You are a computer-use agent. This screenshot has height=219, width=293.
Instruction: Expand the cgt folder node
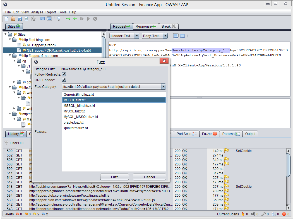(15, 82)
